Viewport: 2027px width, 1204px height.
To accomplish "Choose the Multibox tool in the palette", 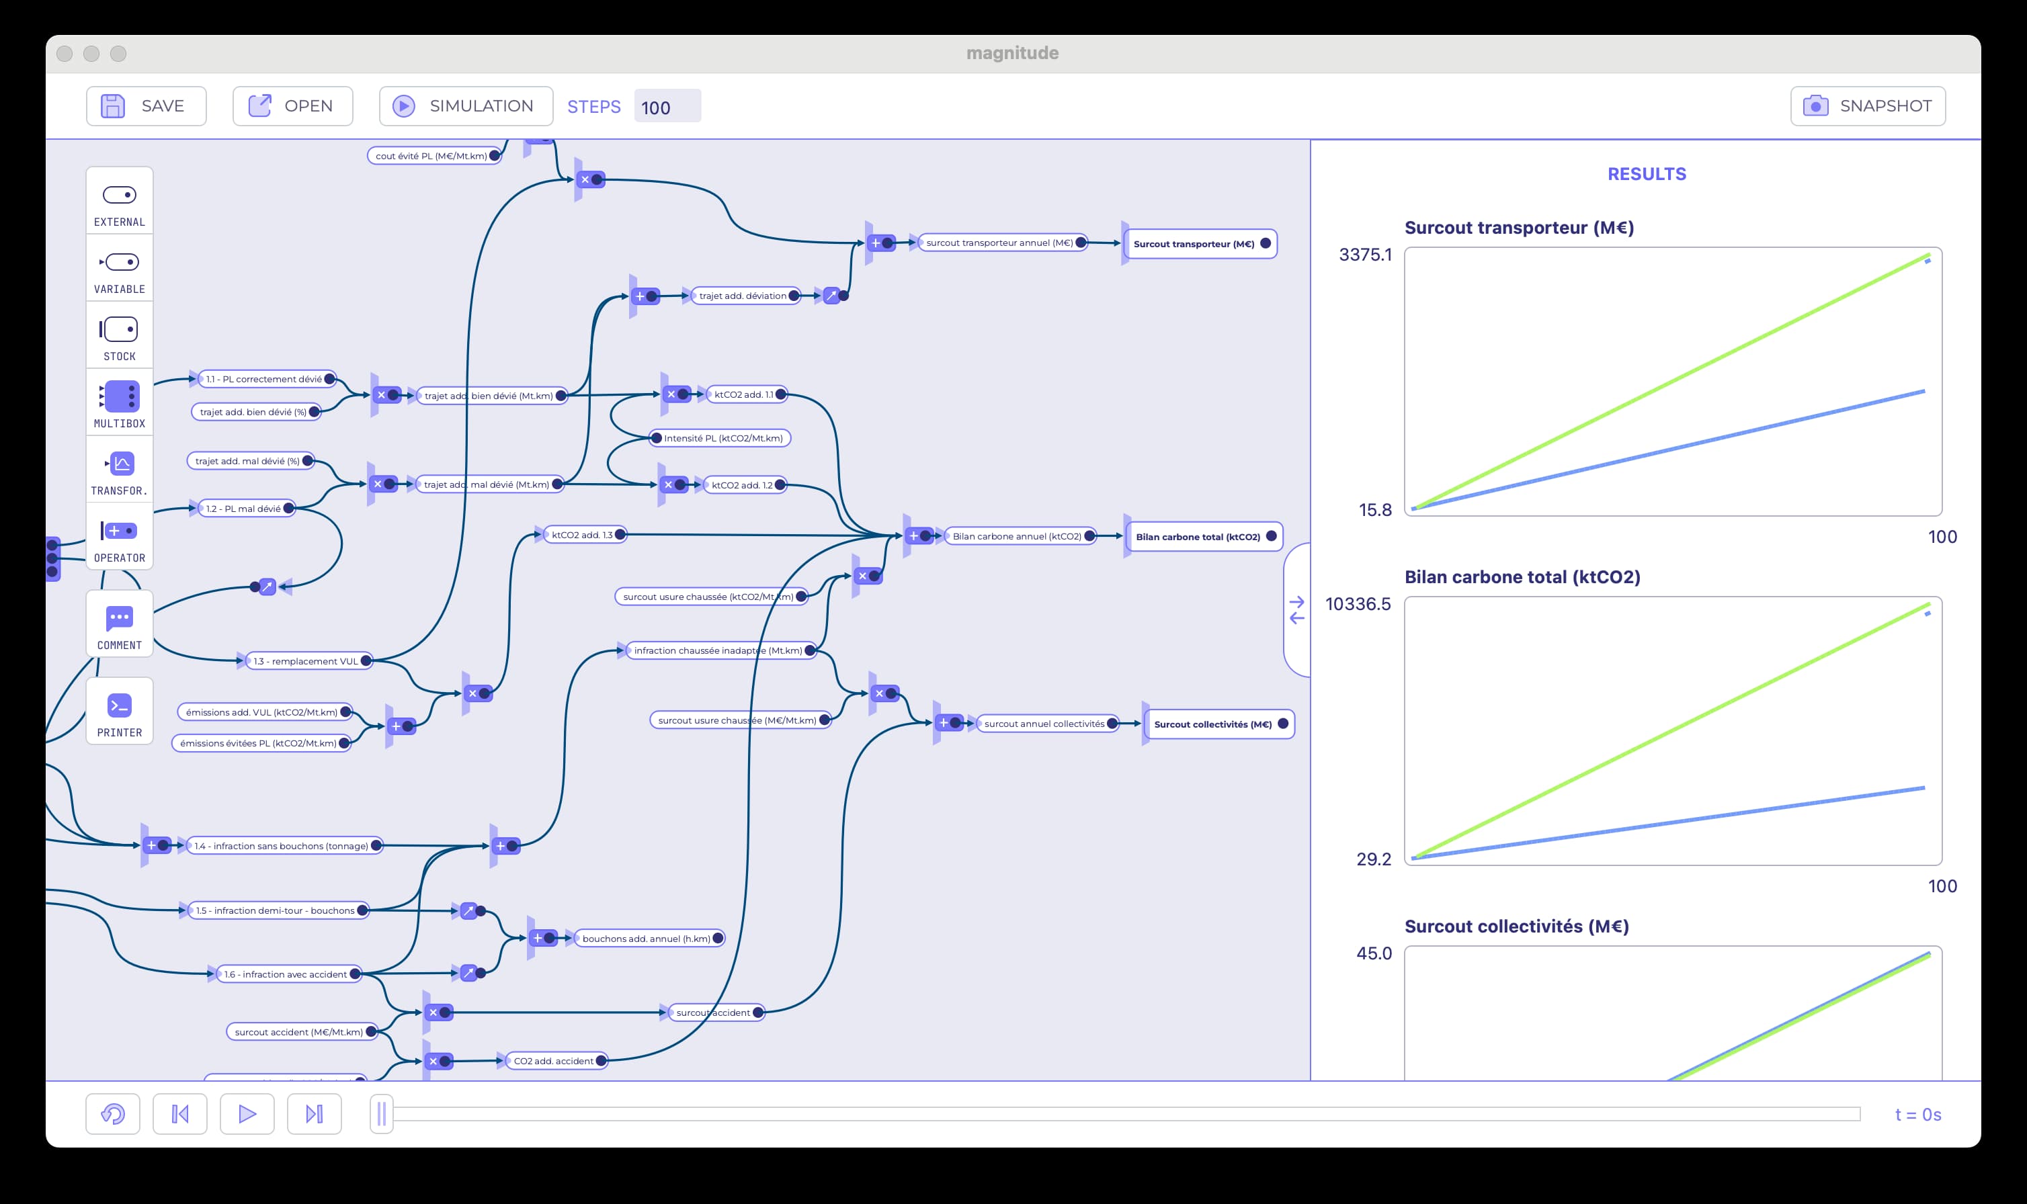I will [119, 403].
